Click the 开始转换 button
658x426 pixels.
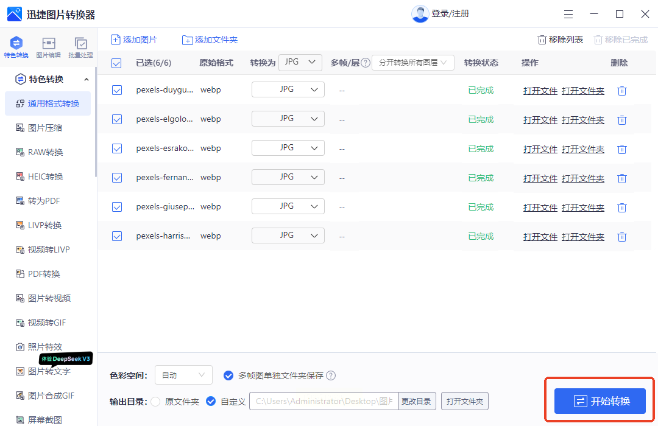600,401
